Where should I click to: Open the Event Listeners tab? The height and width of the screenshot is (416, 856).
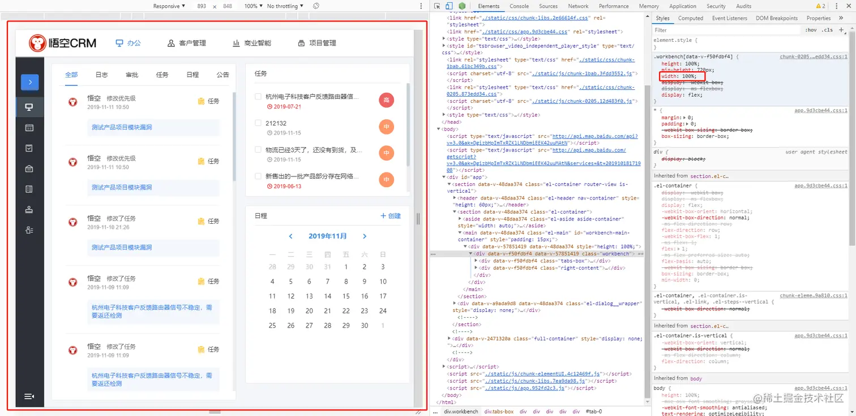730,18
